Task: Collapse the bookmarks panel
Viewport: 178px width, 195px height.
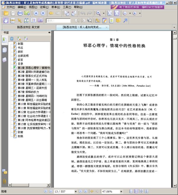Action: (49, 32)
